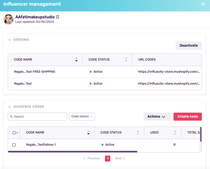Sort audience codes by Code Name

[x=88, y=132]
